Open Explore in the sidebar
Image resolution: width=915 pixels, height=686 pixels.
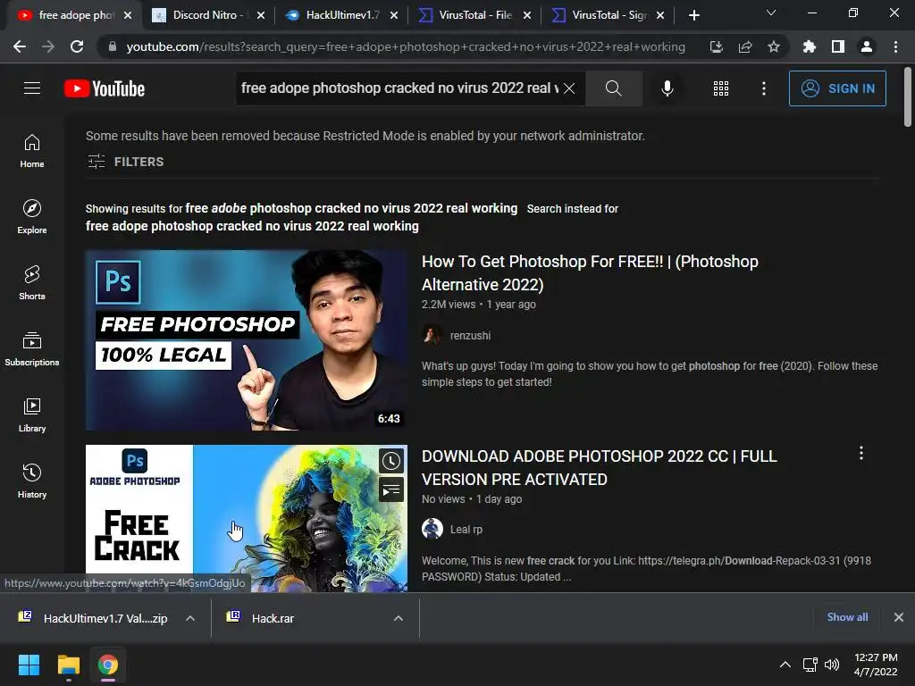point(32,217)
